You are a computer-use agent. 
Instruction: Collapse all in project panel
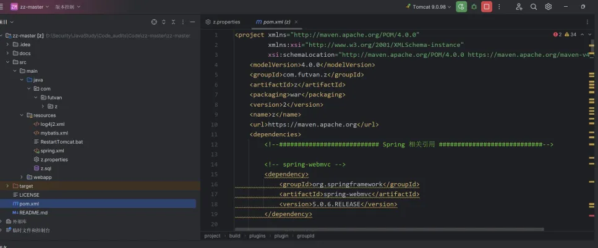[x=173, y=22]
